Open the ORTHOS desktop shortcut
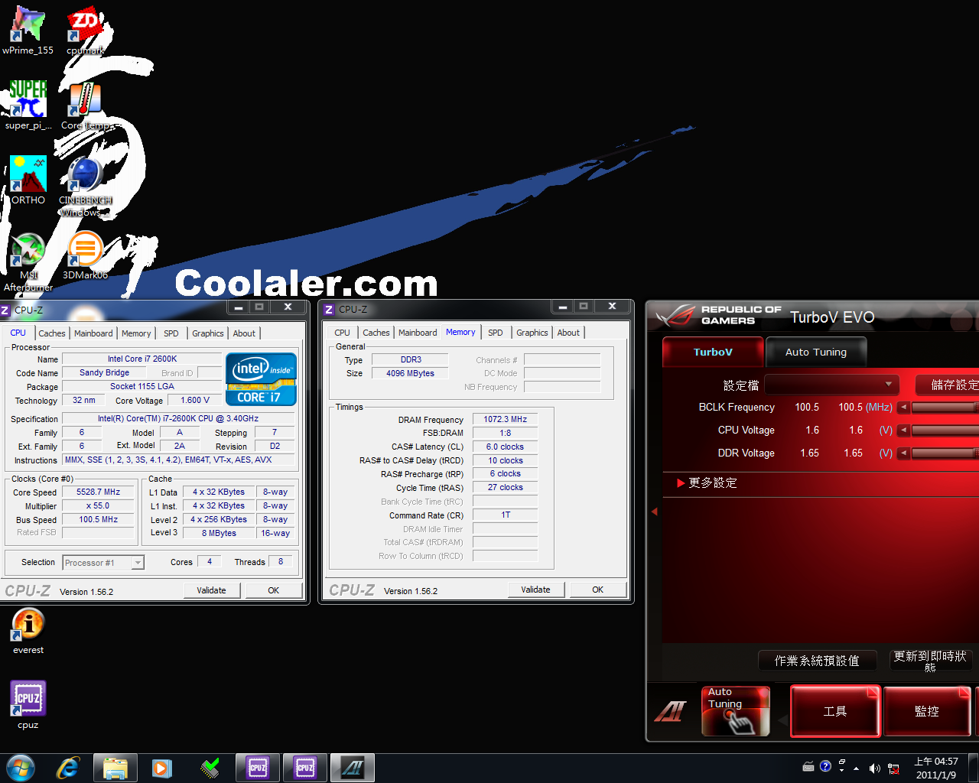Screen dimensions: 979x783 click(28, 180)
